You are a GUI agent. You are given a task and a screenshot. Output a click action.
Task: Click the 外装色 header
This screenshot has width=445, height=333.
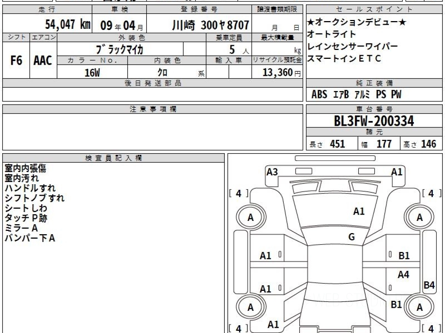pos(132,37)
